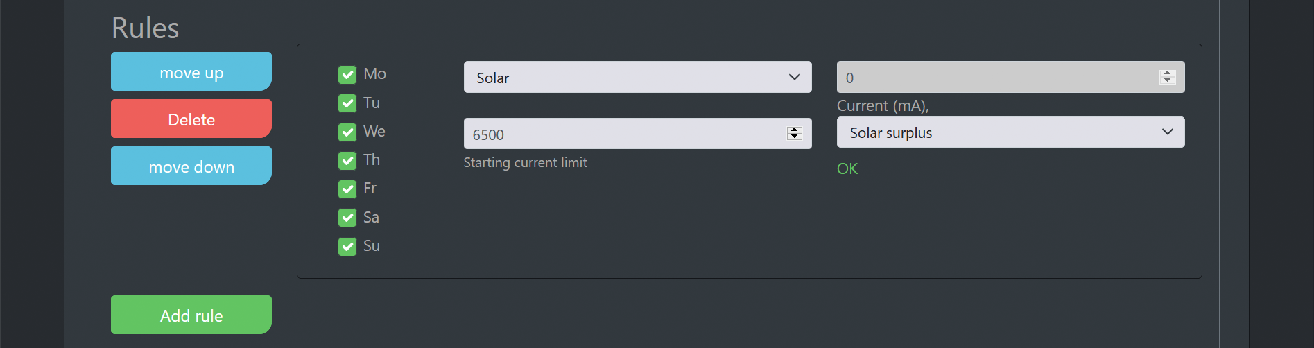1314x348 pixels.
Task: Decrement the Current (mA) value stepper
Action: click(1167, 80)
